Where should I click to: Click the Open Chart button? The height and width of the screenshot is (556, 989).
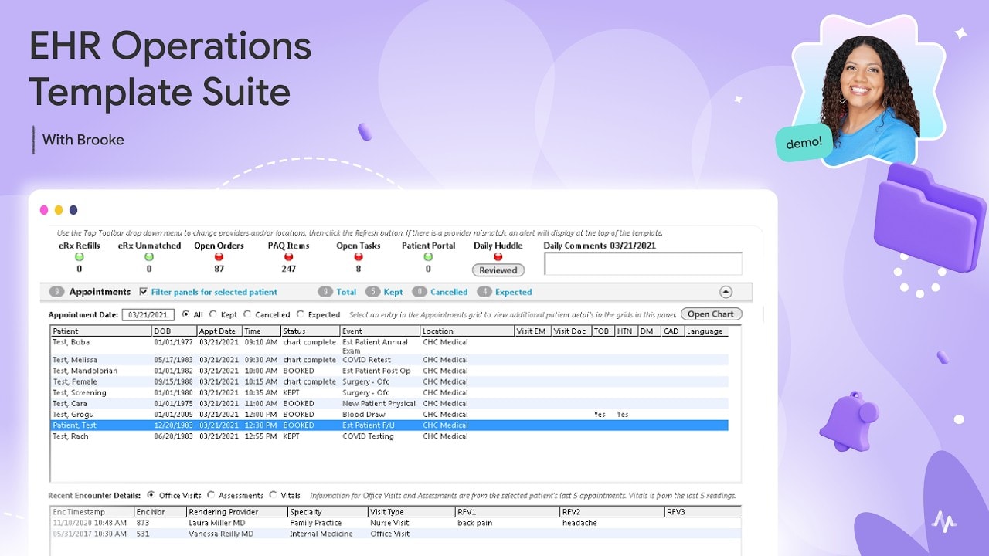711,314
